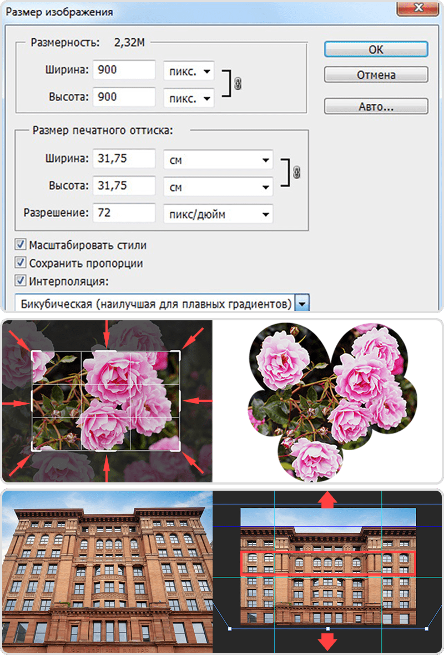Click the Разрешение field showing 72
The width and height of the screenshot is (444, 655).
124,213
